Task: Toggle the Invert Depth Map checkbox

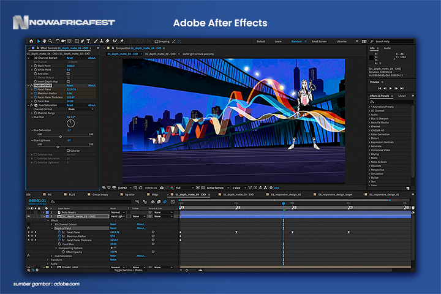Action: point(68,81)
